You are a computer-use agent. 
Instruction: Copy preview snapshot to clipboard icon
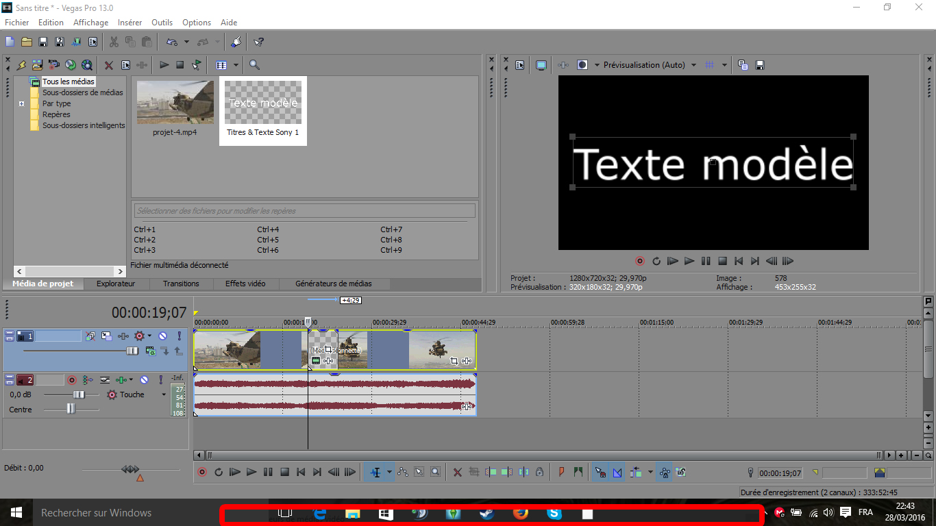tap(743, 65)
